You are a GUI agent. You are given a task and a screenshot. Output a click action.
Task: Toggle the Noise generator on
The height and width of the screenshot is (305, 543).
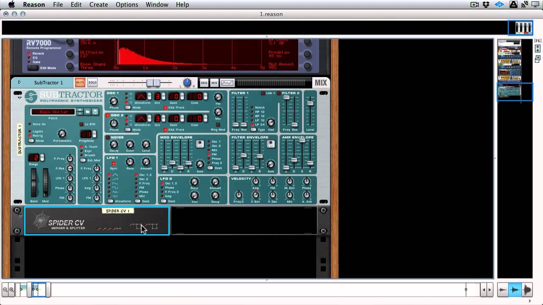coord(108,137)
